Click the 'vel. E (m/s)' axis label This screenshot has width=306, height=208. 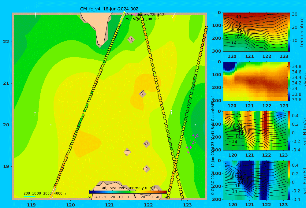[304, 180]
